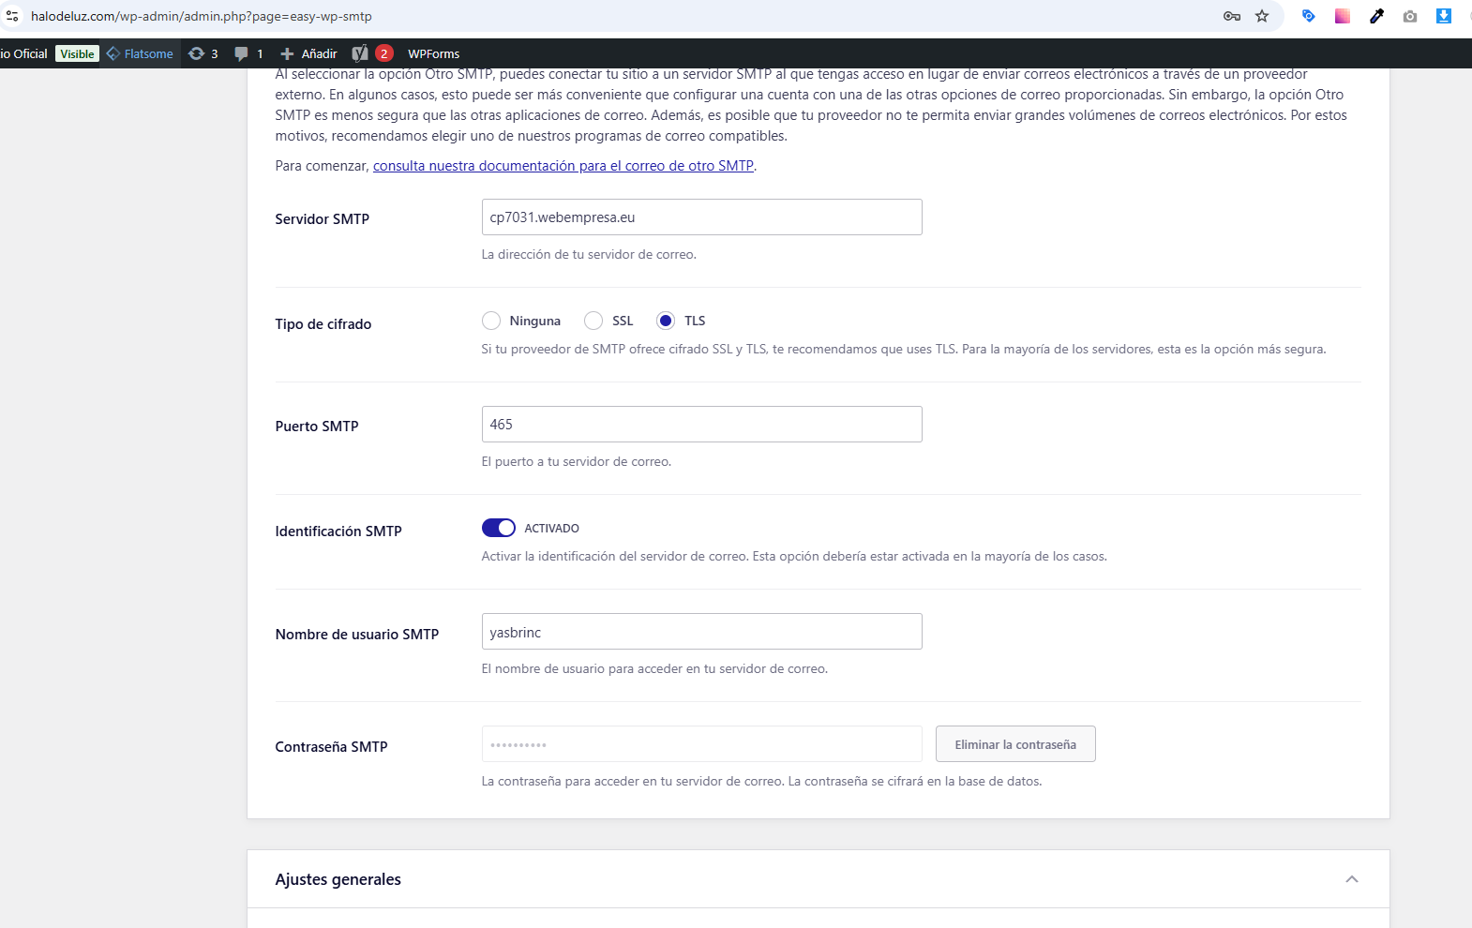Open the WPForms admin bar menu

434,53
